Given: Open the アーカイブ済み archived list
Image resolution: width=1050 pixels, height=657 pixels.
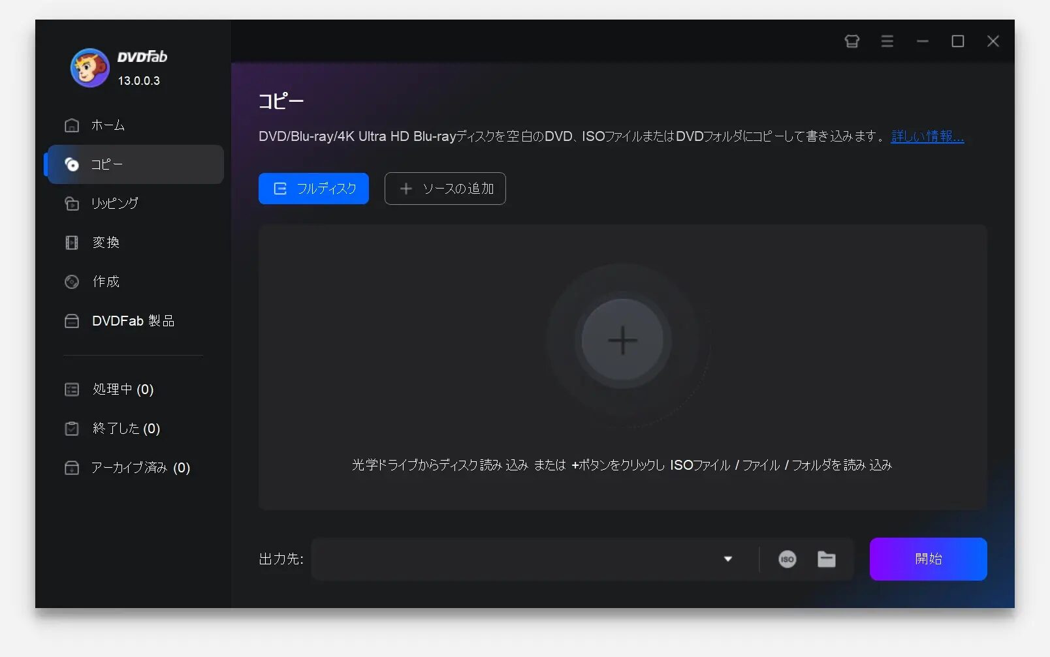Looking at the screenshot, I should [140, 468].
